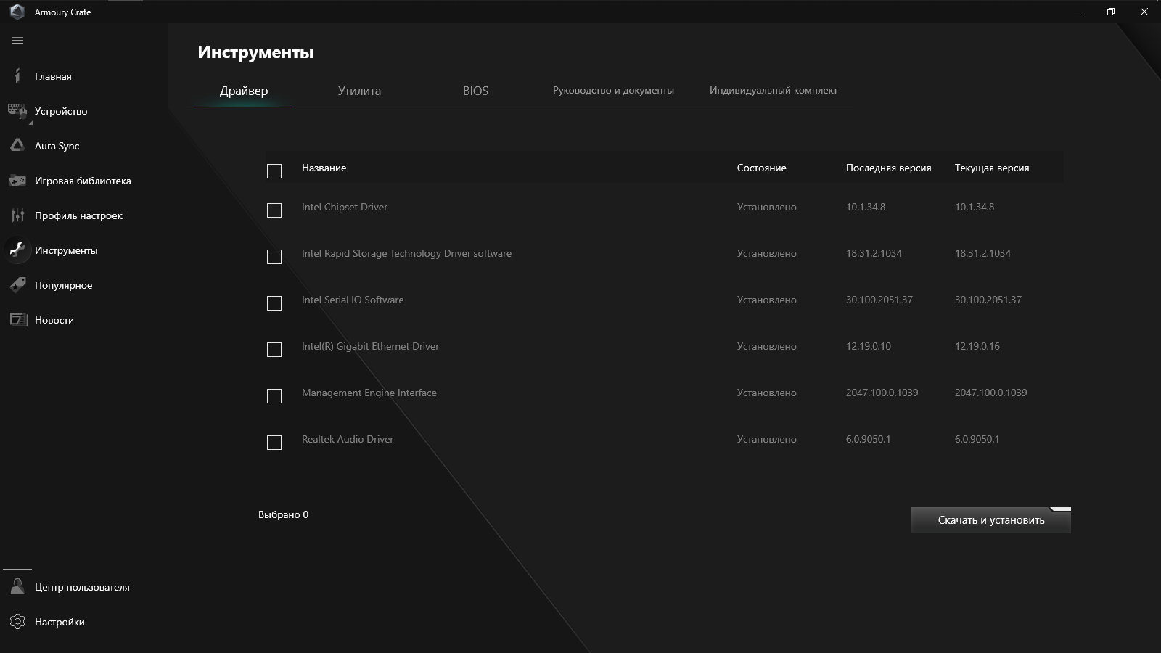Open Aura Sync label in sidebar

(x=57, y=146)
